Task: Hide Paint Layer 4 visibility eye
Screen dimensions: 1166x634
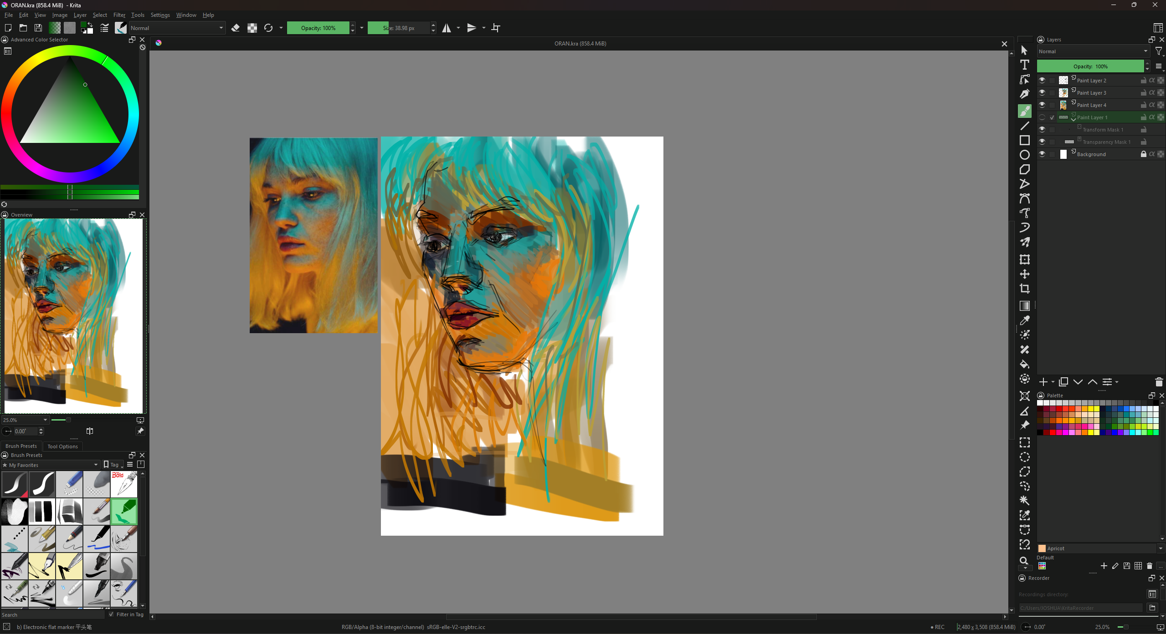Action: (1042, 105)
